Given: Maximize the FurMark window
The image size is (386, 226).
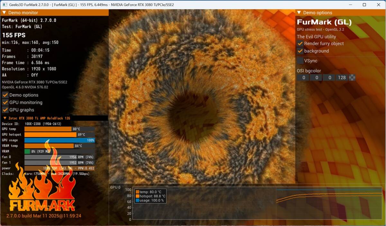Looking at the screenshot, I should pyautogui.click(x=364, y=5).
